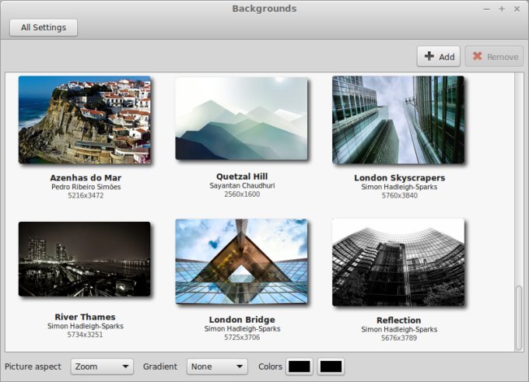Go back to All Settings
Viewport: 529px width, 382px height.
tap(44, 27)
